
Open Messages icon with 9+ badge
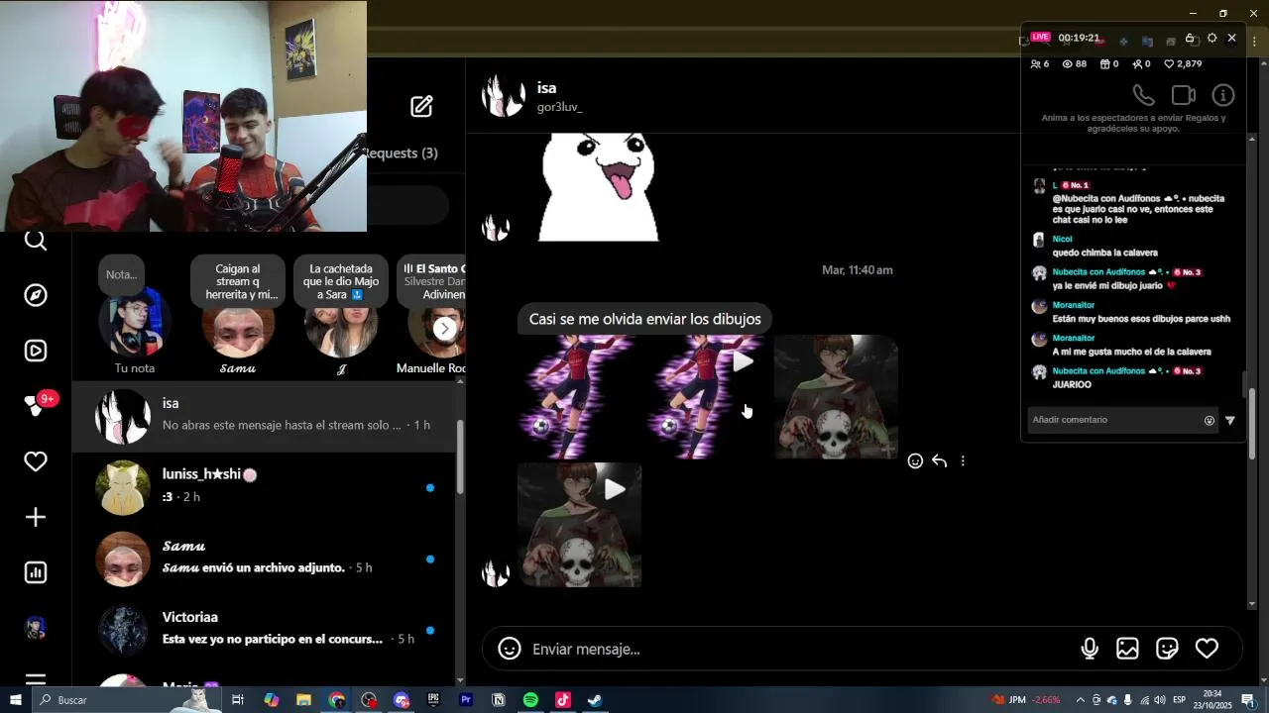[x=38, y=405]
